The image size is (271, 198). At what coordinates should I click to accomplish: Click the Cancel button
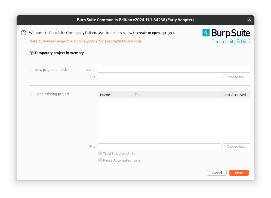coord(217,173)
